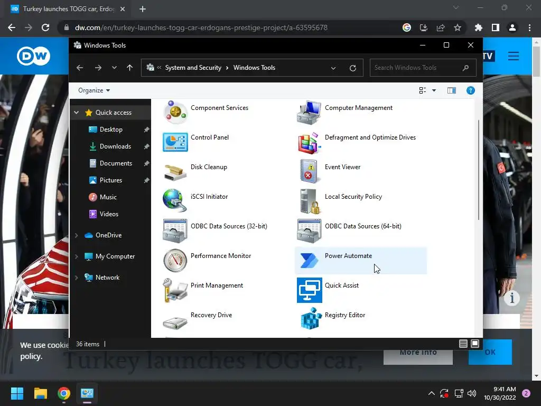Go up one folder level
The width and height of the screenshot is (541, 406).
pos(130,68)
